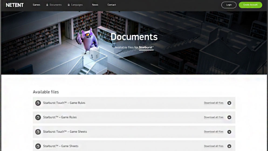Click the underlined Starburst title in the banner
Screen dimensions: 268x151
pos(146,48)
